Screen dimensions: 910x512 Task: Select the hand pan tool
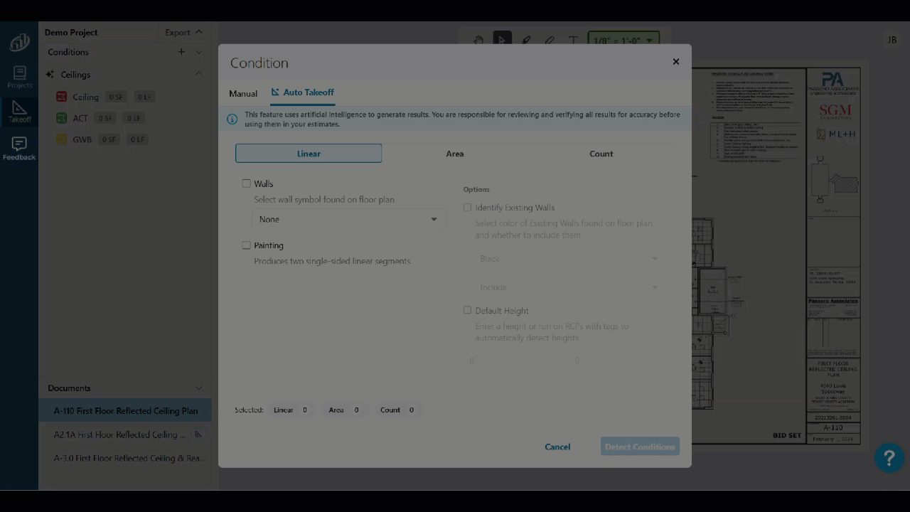(x=478, y=41)
